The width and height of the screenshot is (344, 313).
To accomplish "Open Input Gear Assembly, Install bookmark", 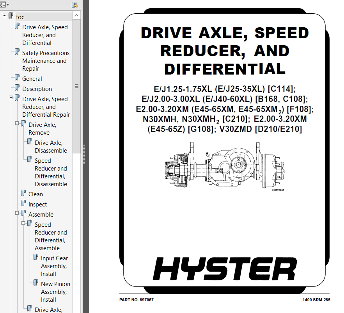I will pos(55,266).
